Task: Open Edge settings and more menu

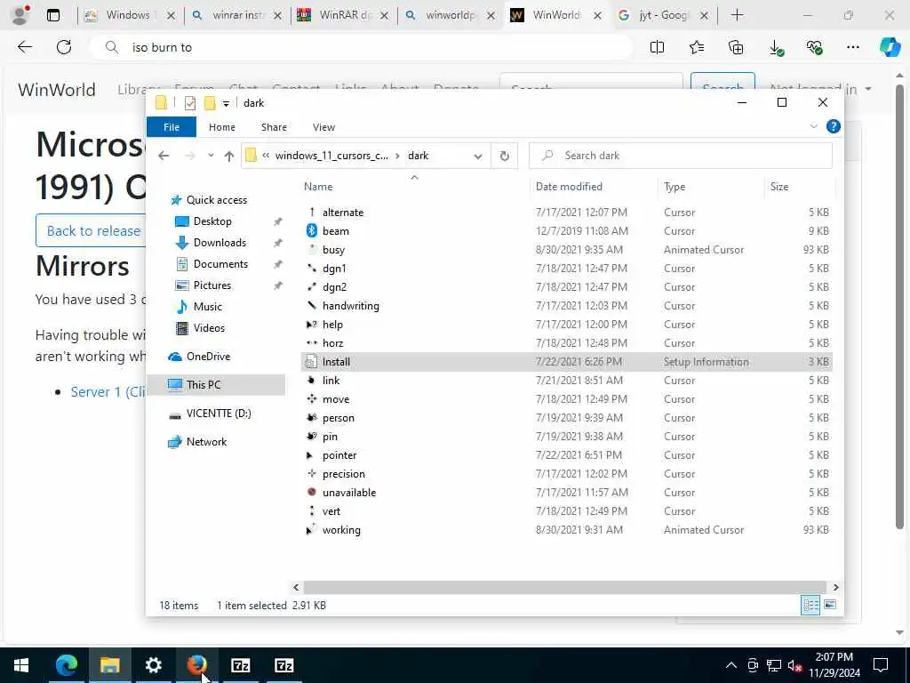Action: coord(852,48)
